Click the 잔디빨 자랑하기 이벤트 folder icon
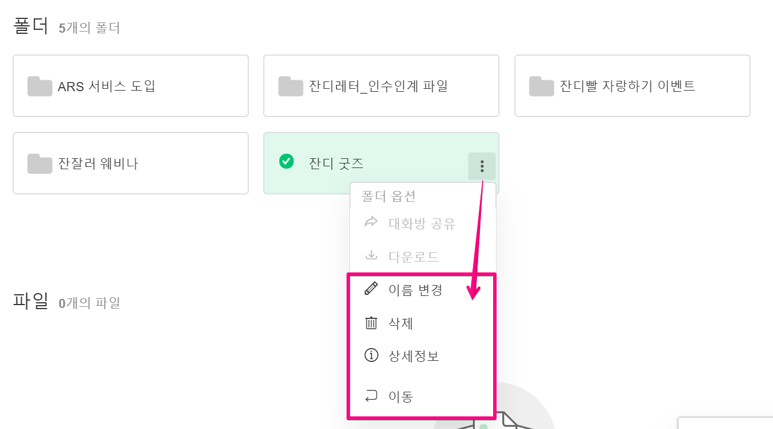 pos(541,87)
